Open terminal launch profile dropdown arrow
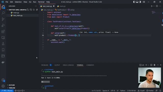Viewport: 163px width, 92px height. pyautogui.click(x=148, y=65)
